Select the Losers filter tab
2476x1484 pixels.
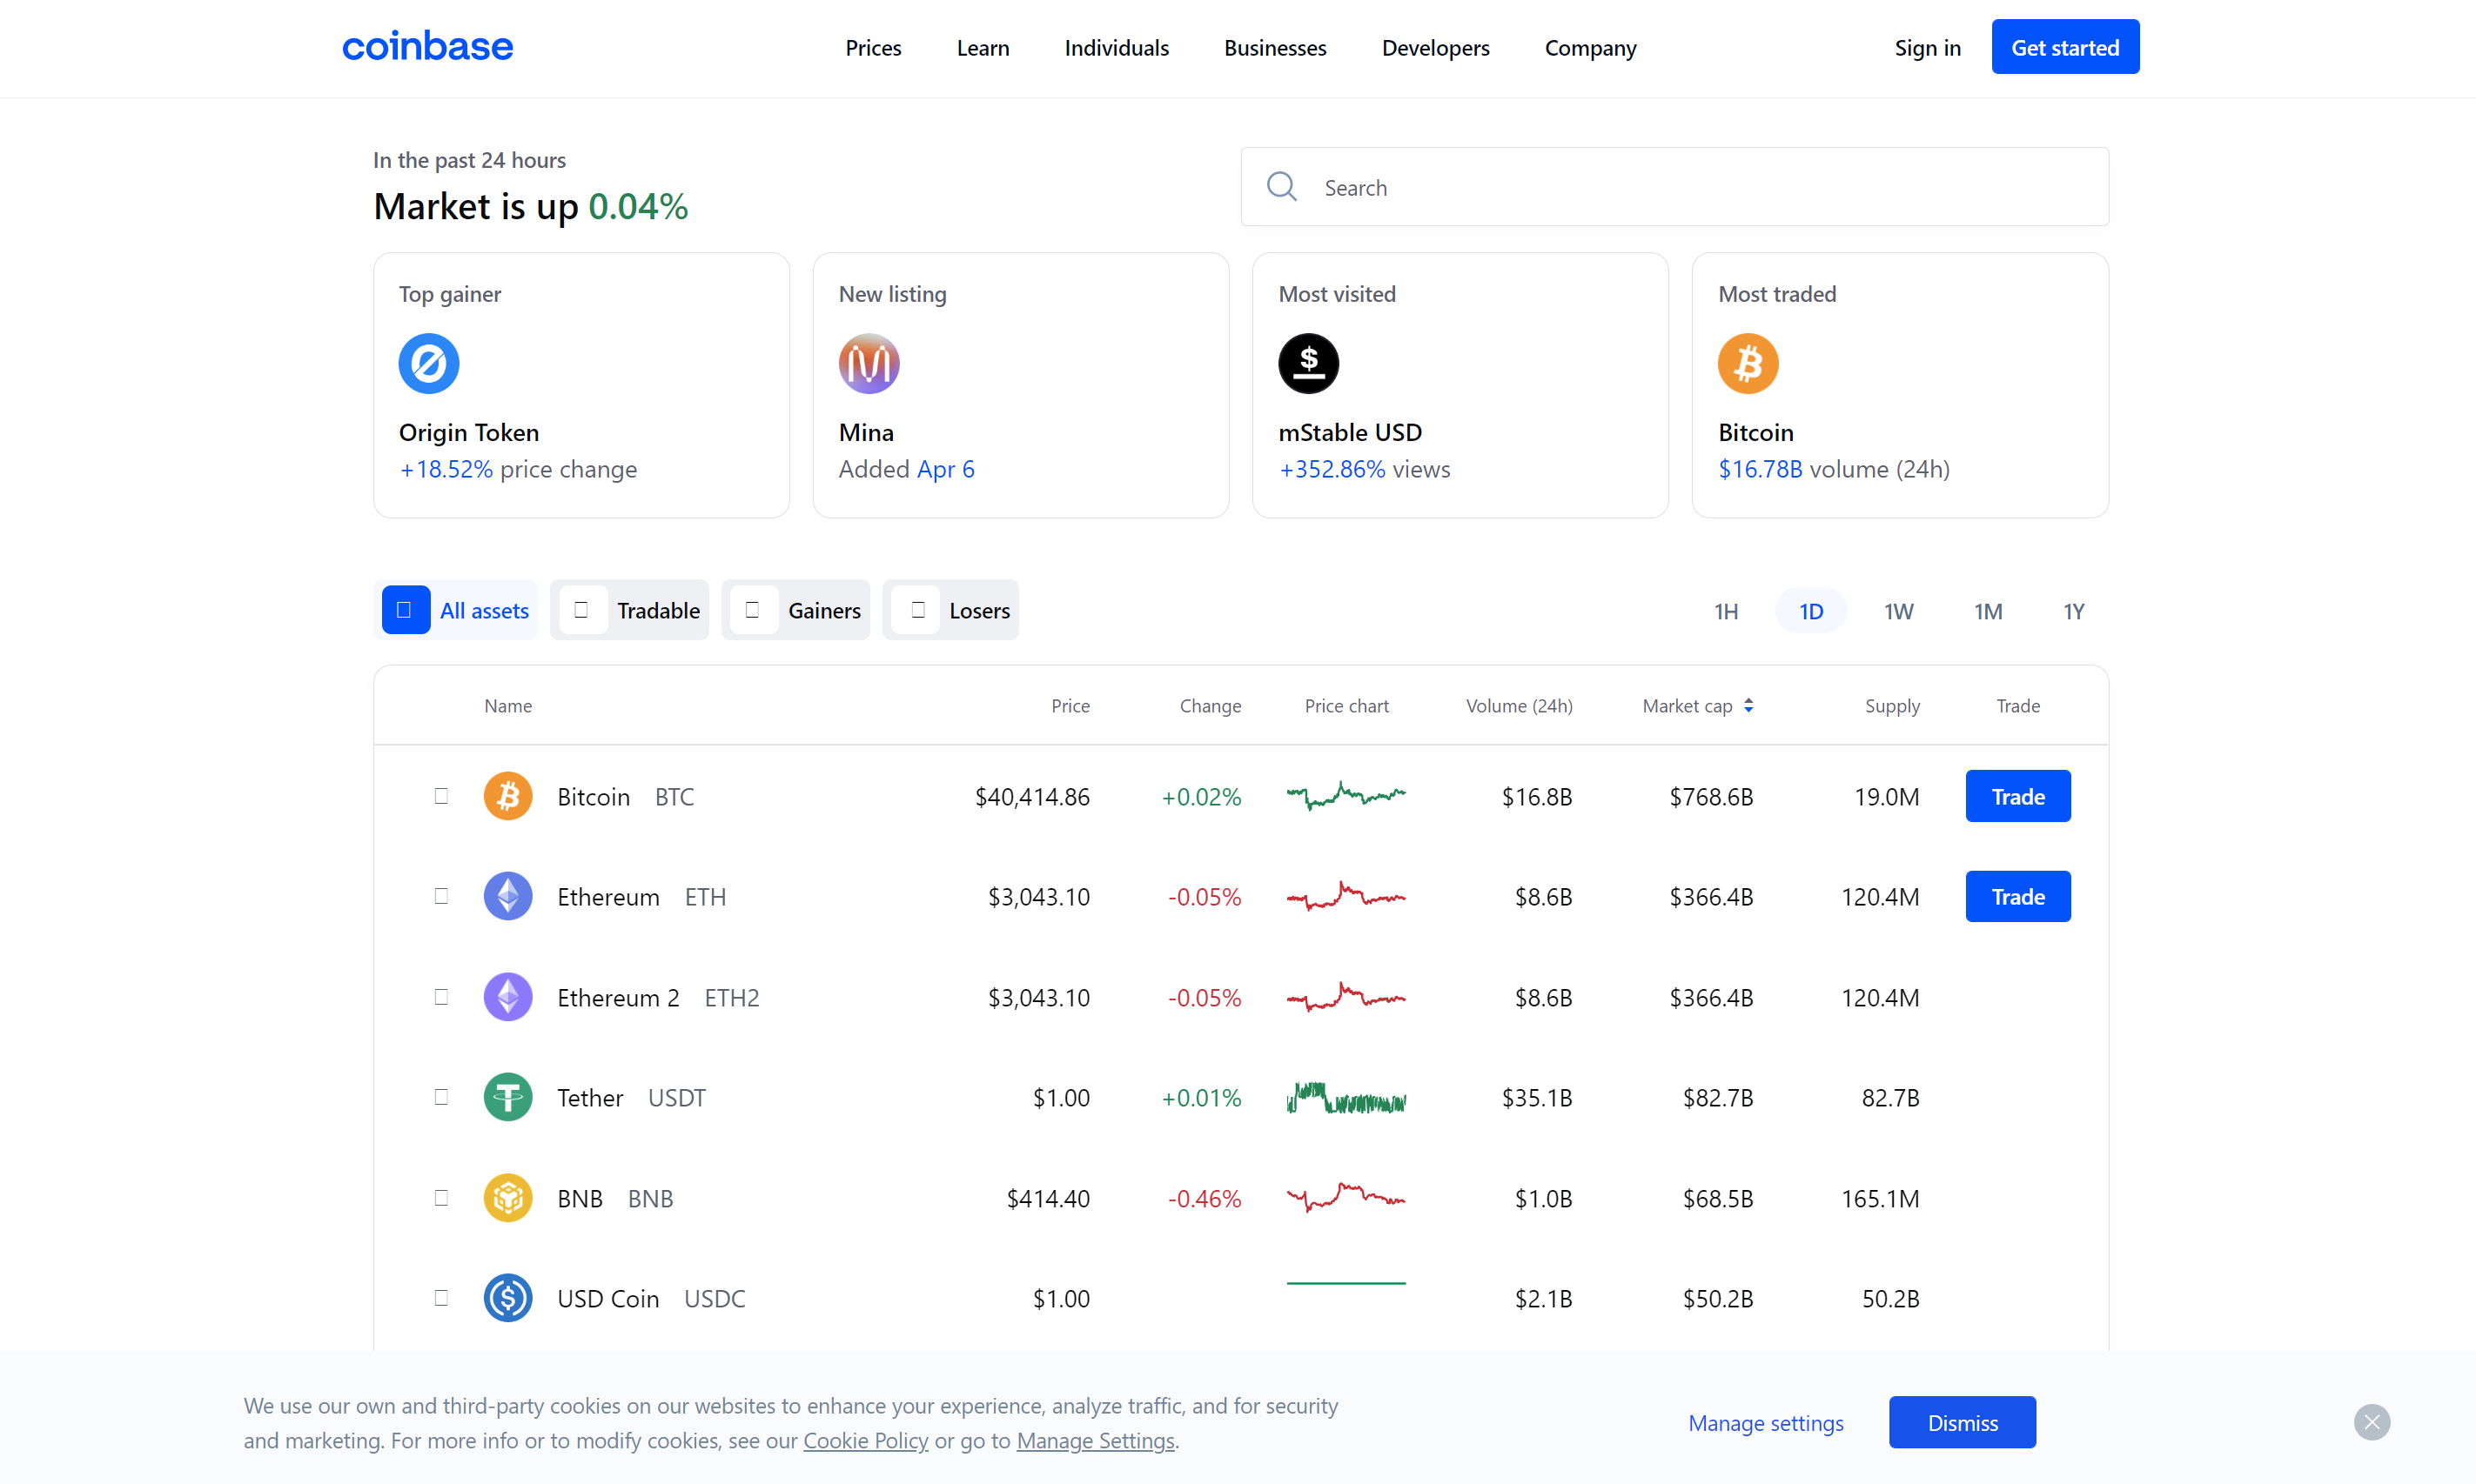pos(955,610)
